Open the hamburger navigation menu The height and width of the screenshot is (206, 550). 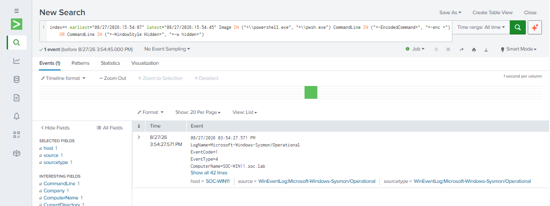17,11
